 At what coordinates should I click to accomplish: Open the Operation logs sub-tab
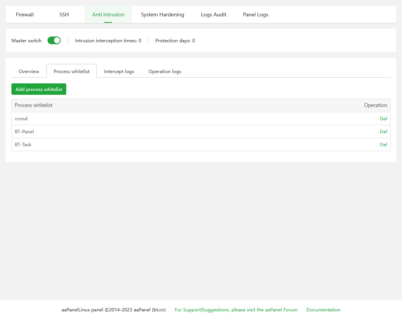click(x=165, y=71)
